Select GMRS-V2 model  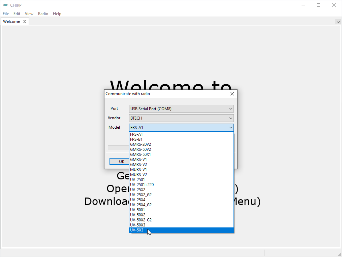click(182, 165)
